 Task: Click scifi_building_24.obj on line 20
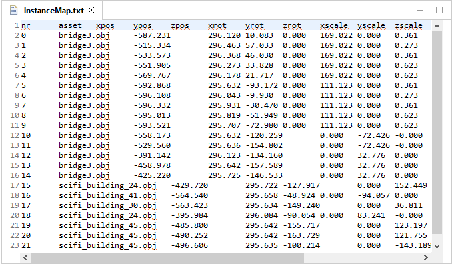(x=107, y=215)
